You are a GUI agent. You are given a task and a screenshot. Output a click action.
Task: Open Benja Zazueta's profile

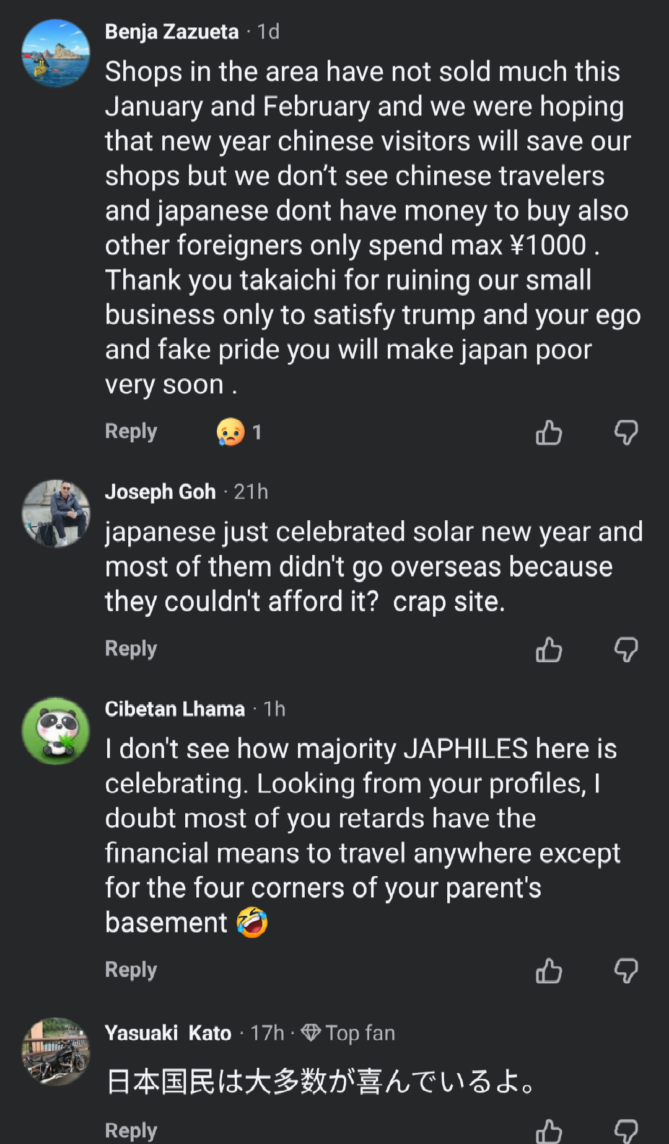172,32
